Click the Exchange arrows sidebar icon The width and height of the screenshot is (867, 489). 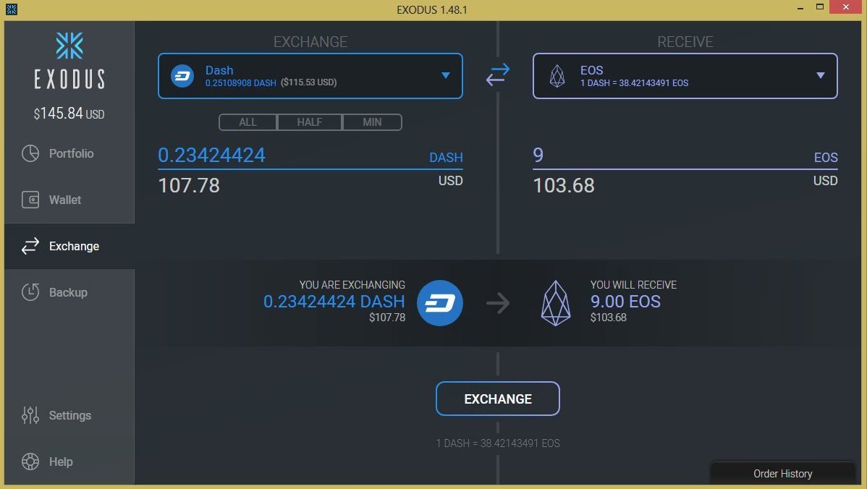click(30, 246)
